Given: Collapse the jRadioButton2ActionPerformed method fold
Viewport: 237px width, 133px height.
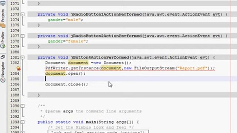Looking at the screenshot, I should click(x=23, y=36).
